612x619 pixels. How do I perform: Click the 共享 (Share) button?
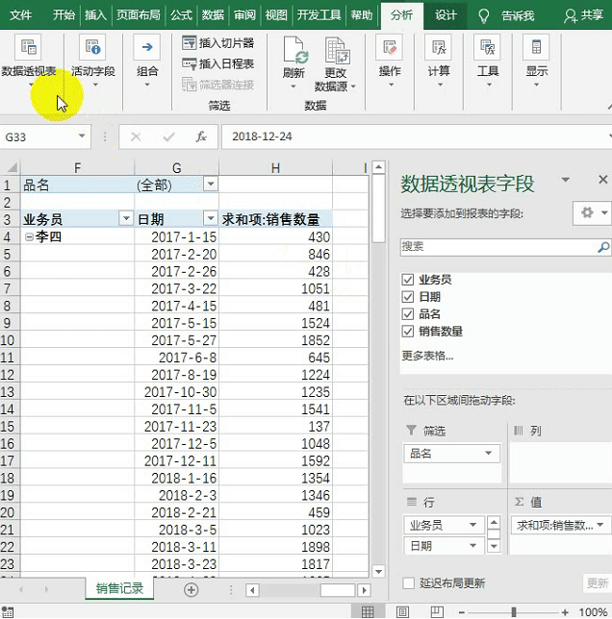[583, 15]
